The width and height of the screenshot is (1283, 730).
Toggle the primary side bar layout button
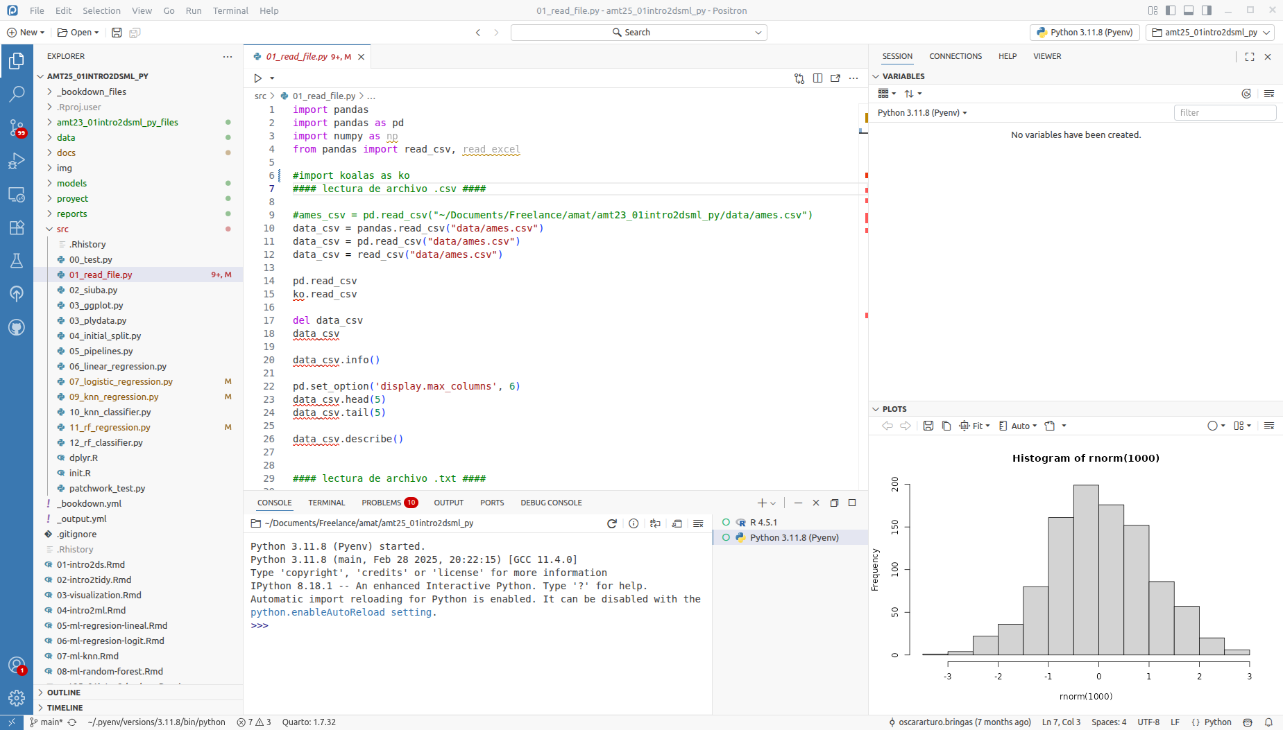1171,10
